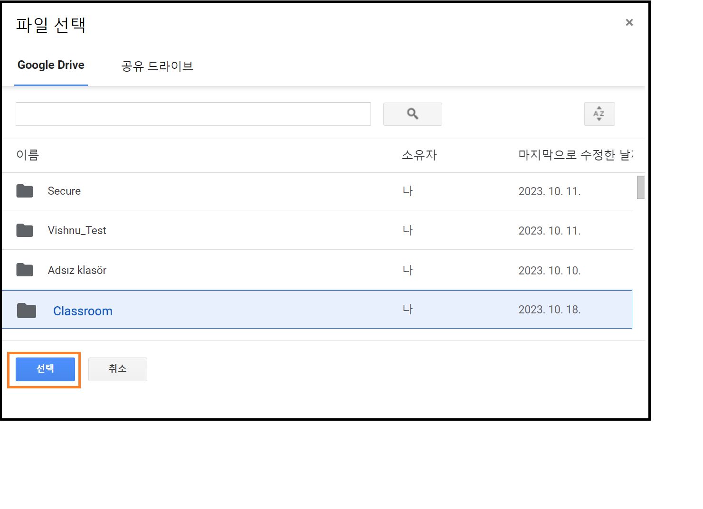Click the modified date in the Vishnu_Test row
This screenshot has height=509, width=703.
550,231
